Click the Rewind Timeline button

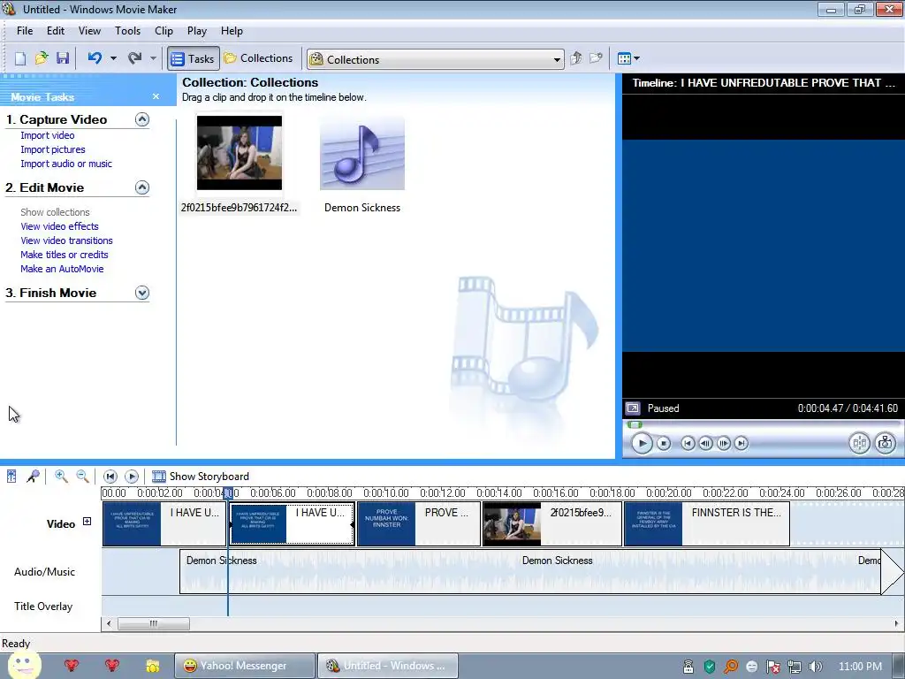tap(110, 477)
